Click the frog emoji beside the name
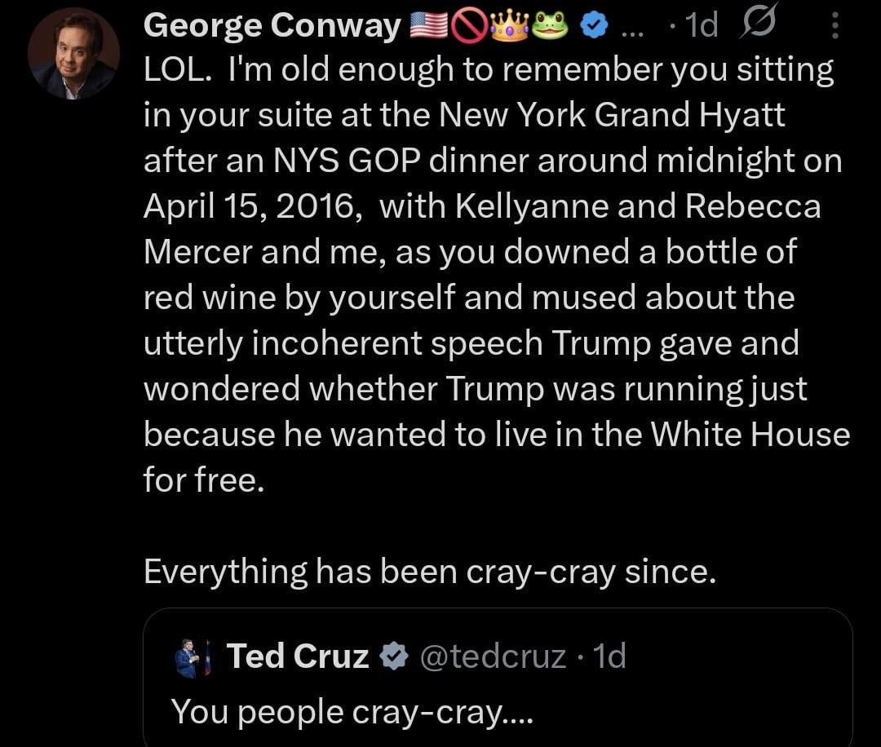The width and height of the screenshot is (881, 747). 550,28
